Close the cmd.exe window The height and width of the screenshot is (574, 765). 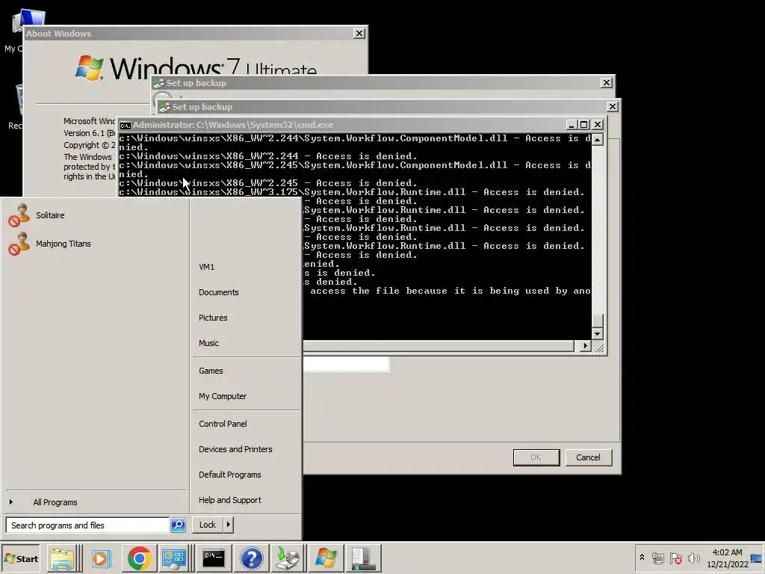tap(598, 125)
